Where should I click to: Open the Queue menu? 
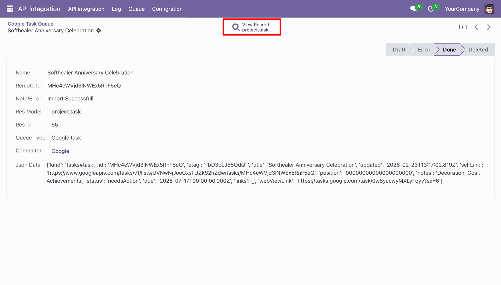136,9
